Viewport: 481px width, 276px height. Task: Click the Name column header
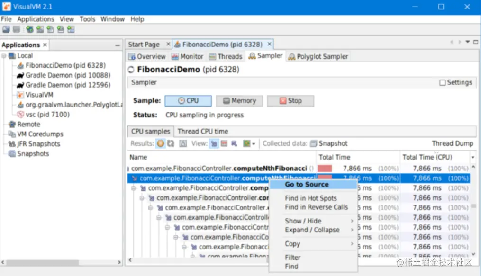221,157
